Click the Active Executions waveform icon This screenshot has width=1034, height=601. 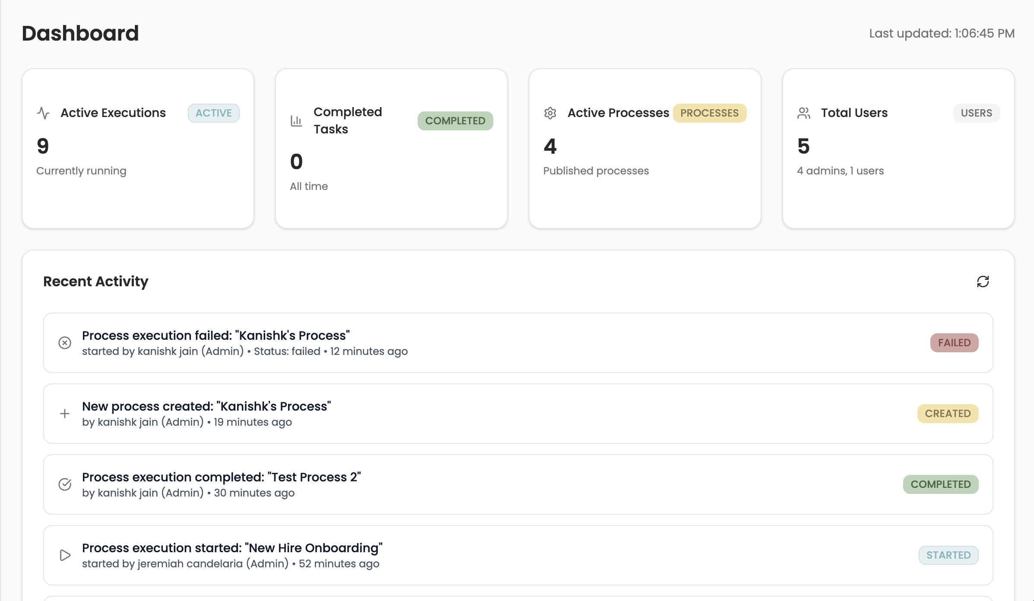tap(43, 113)
